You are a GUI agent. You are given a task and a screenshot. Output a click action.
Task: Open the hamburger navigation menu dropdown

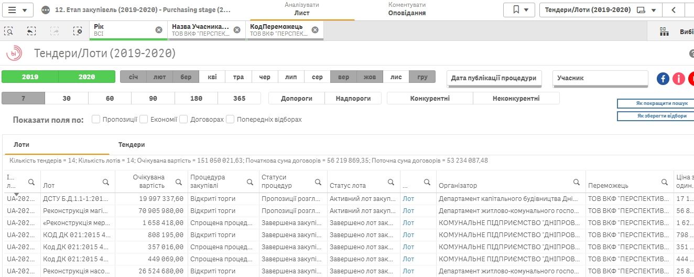tap(19, 10)
